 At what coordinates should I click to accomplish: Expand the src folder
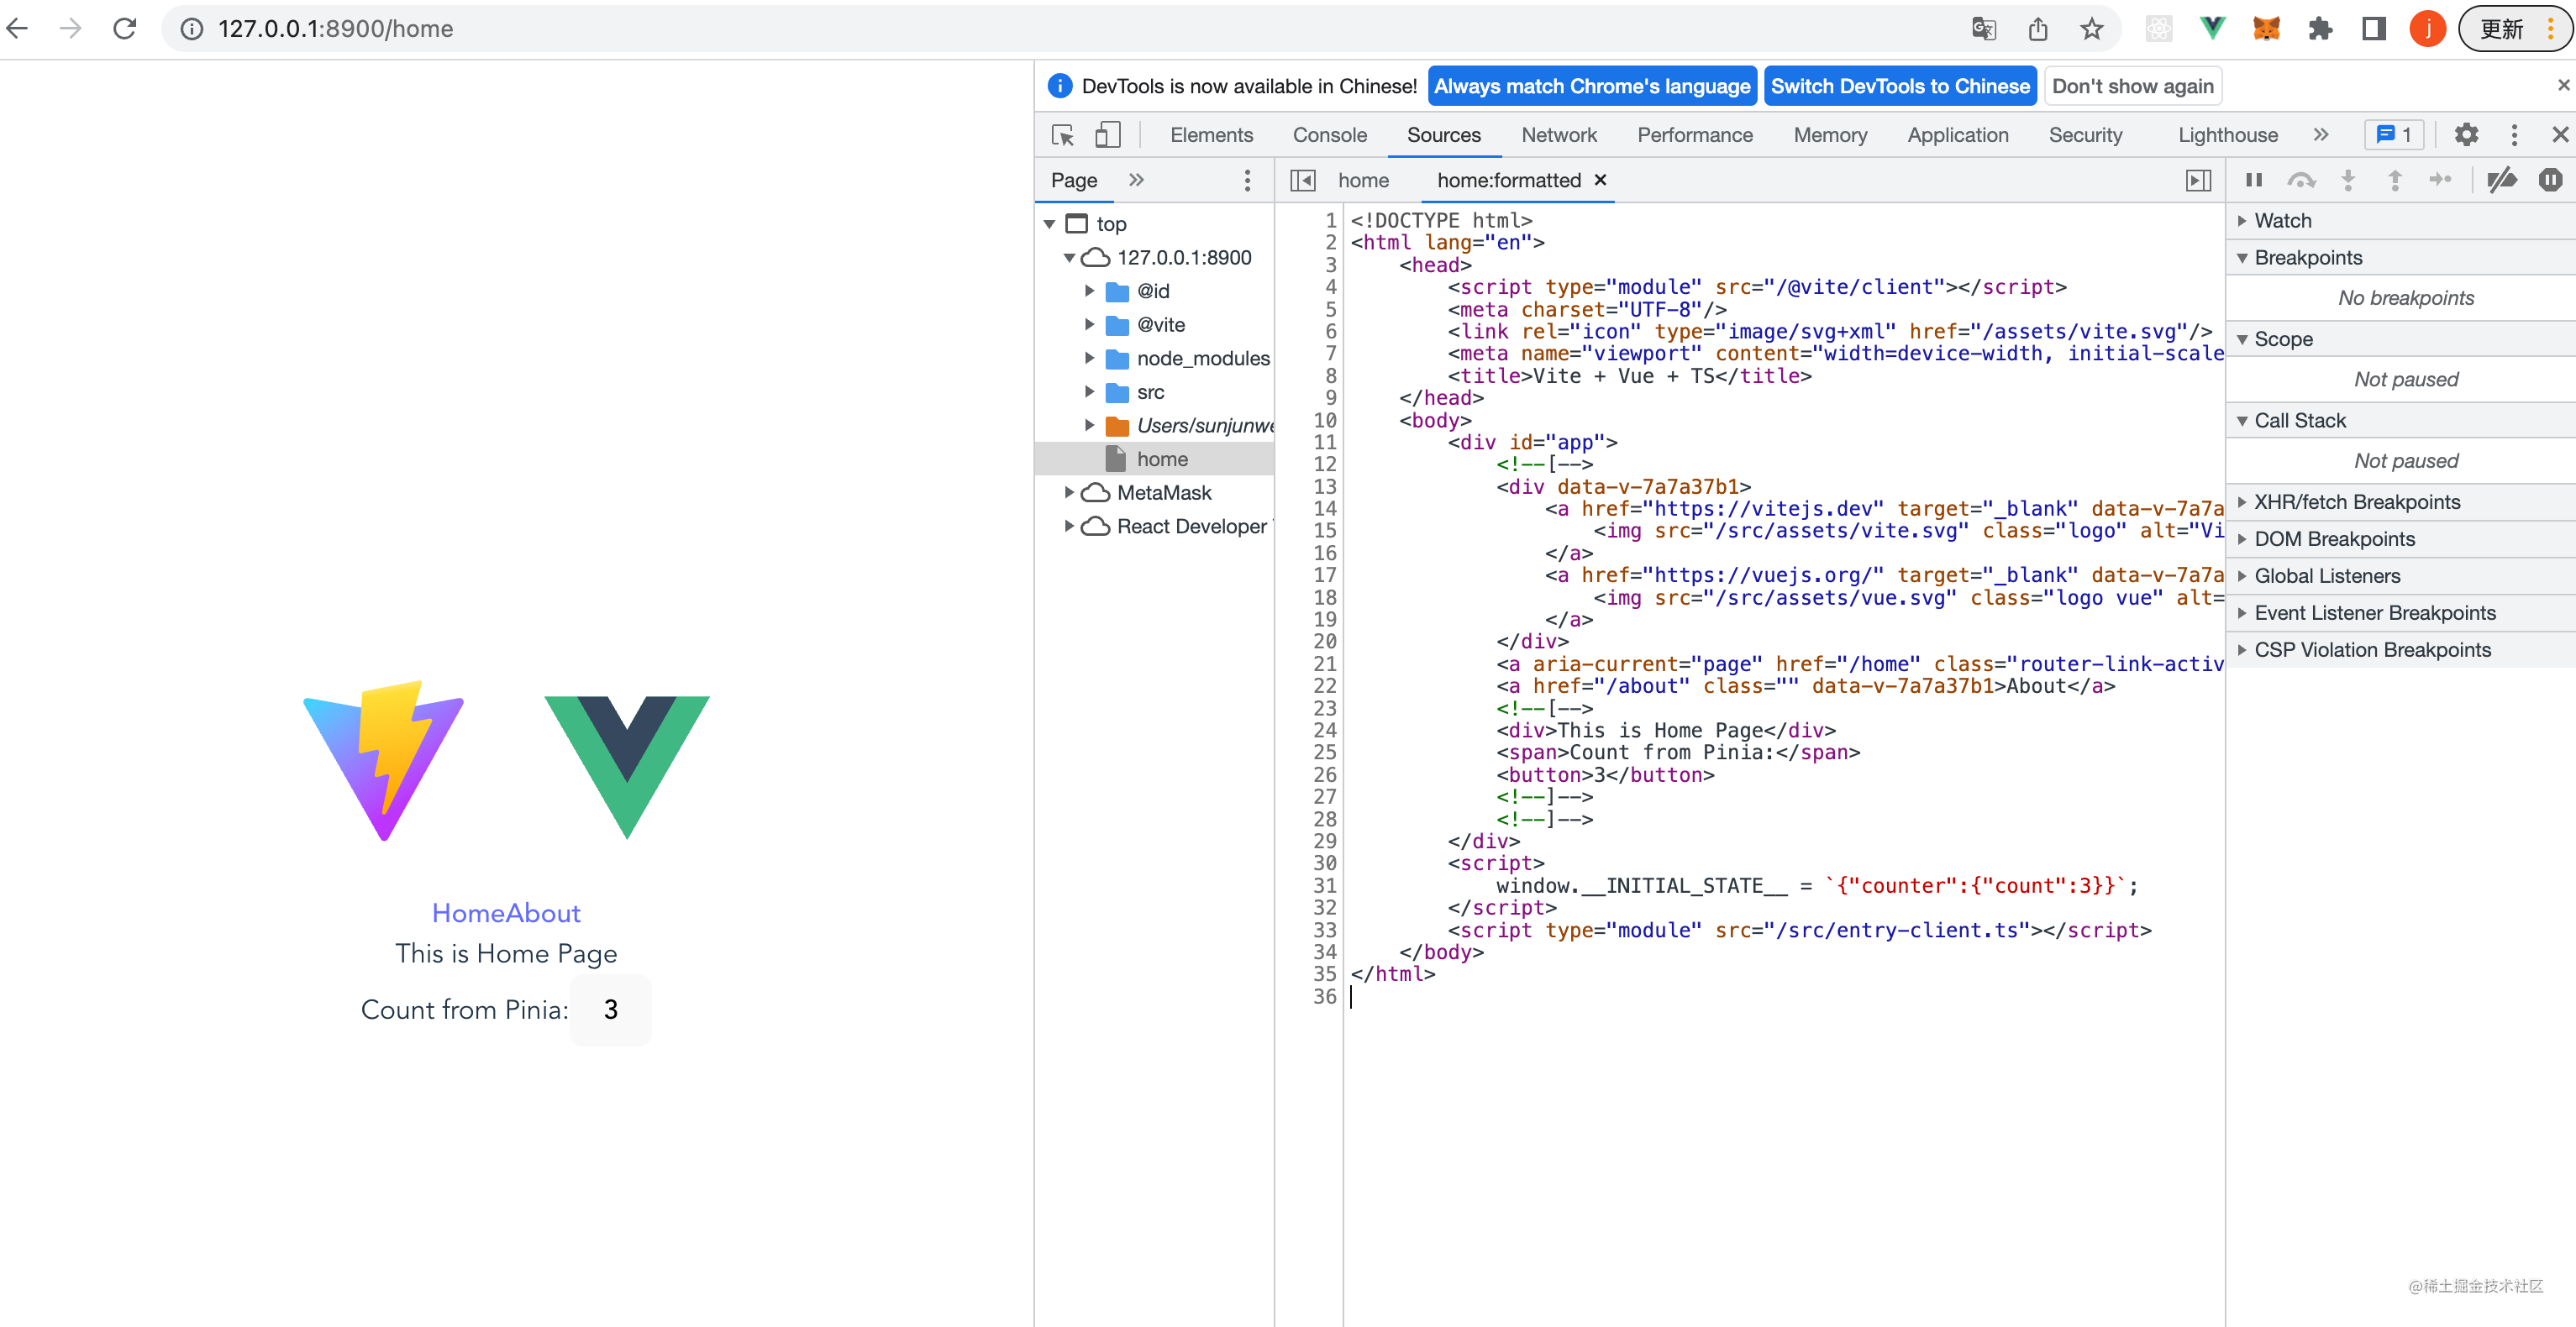click(1090, 392)
